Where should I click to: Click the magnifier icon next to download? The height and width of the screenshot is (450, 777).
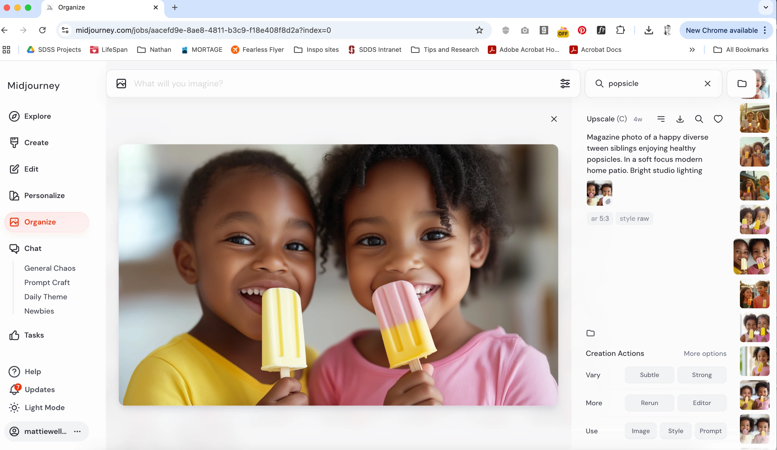point(699,119)
